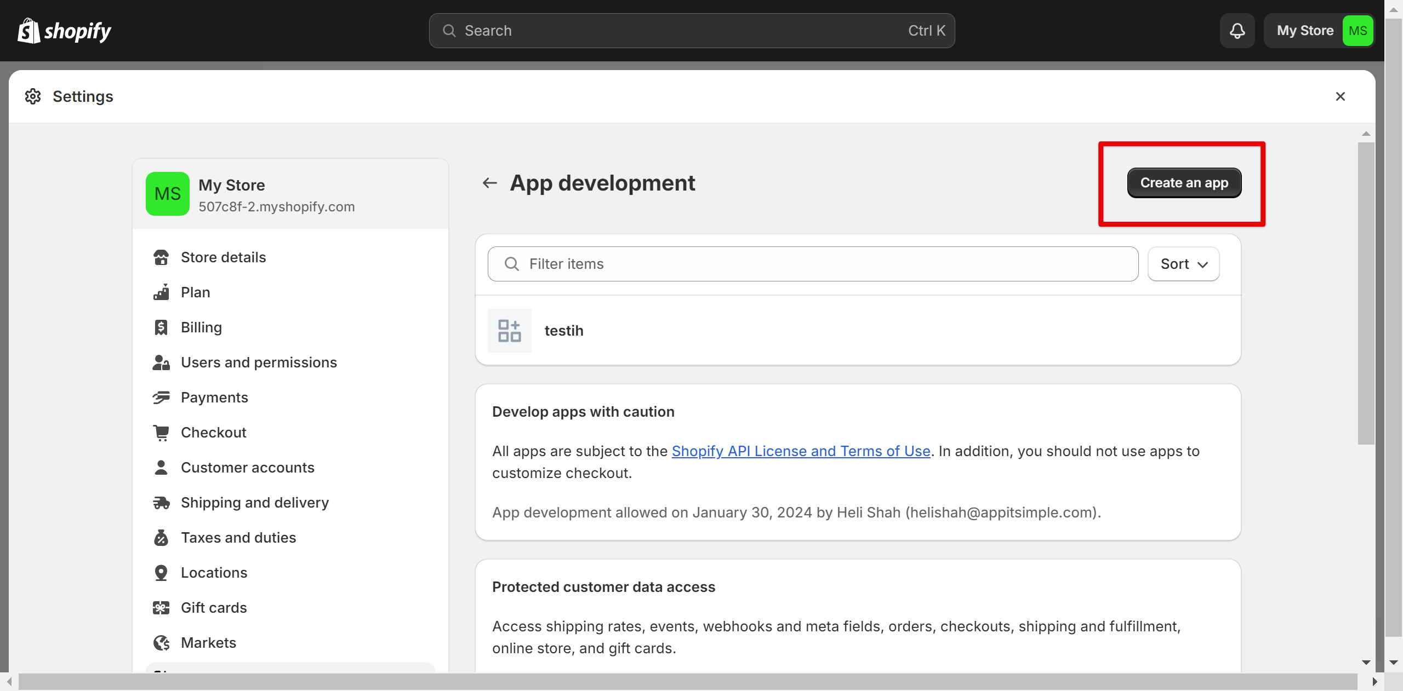Open the notifications bell
The height and width of the screenshot is (691, 1403).
1237,31
